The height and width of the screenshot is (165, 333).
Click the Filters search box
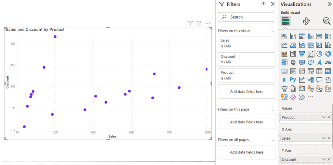246,17
